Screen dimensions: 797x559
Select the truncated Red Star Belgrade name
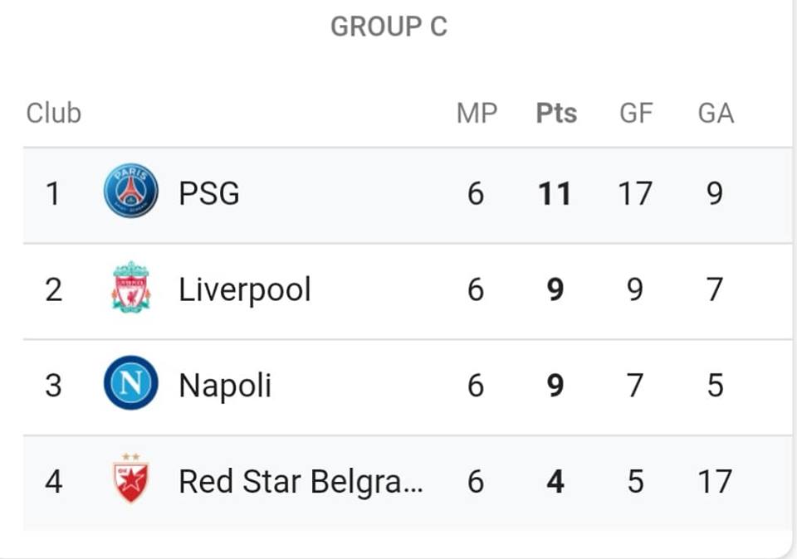(x=301, y=482)
